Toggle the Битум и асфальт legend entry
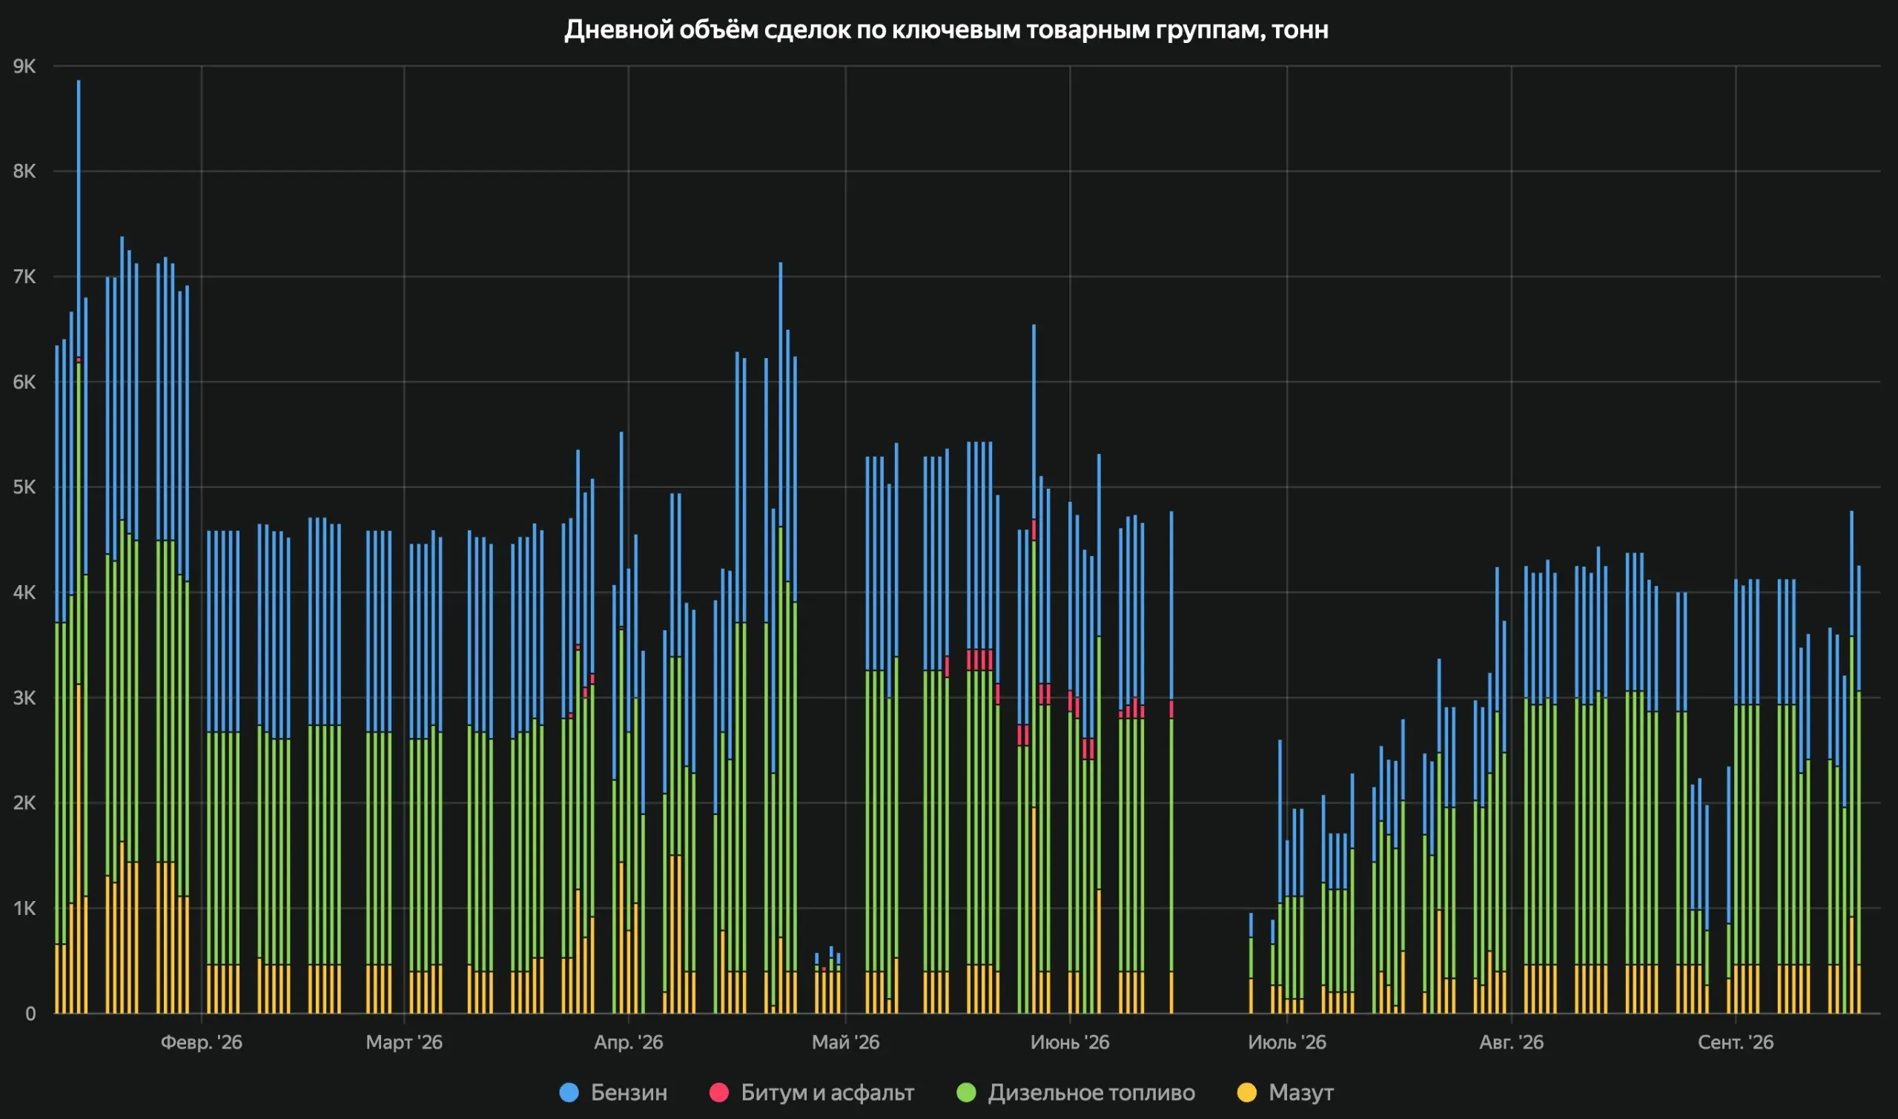This screenshot has width=1898, height=1119. pos(812,1092)
